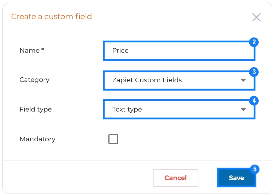
Task: Open the Category dropdown showing Zapiet Custom Fields
Action: tap(179, 80)
